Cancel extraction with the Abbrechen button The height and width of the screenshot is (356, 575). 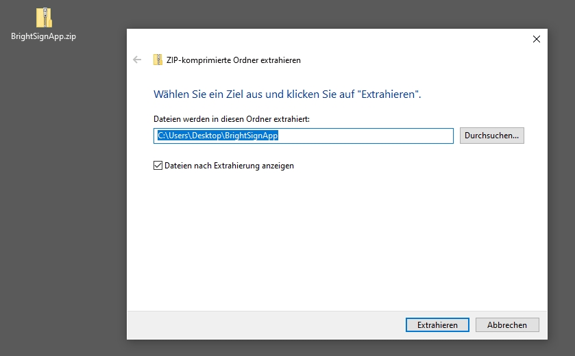click(x=507, y=325)
